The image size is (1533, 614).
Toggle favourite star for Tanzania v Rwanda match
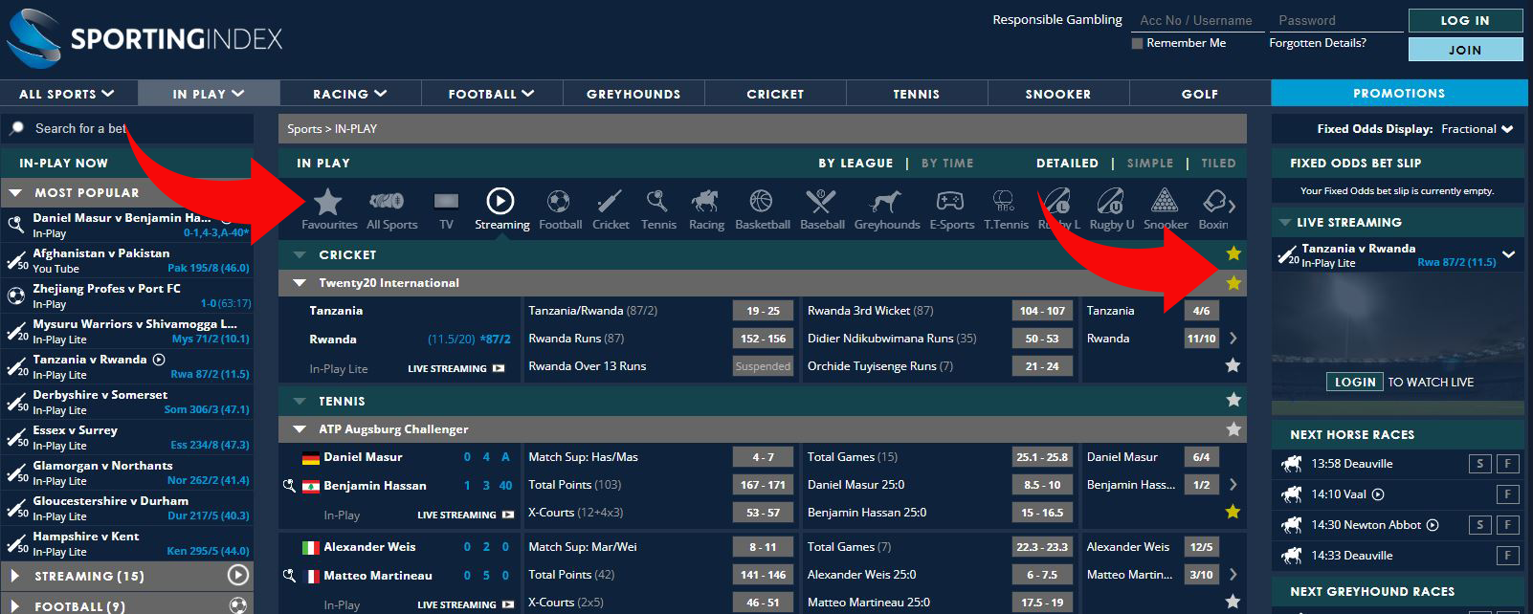pyautogui.click(x=1233, y=365)
